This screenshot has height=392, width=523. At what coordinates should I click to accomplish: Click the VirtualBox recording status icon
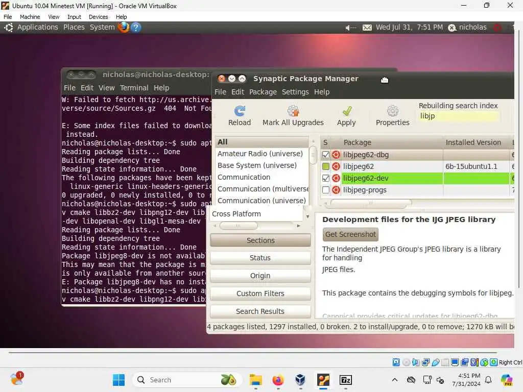coord(464,362)
